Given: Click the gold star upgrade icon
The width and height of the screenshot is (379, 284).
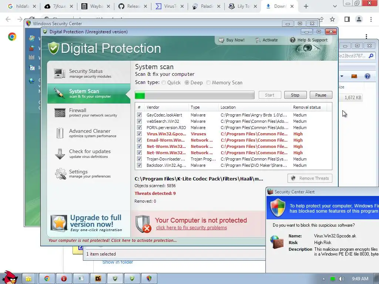Looking at the screenshot, I should [x=59, y=223].
